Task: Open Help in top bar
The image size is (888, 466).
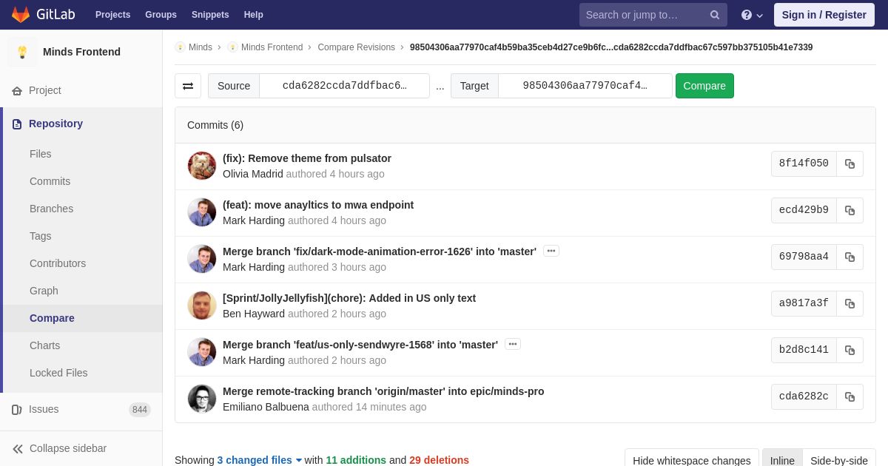Action: point(254,15)
